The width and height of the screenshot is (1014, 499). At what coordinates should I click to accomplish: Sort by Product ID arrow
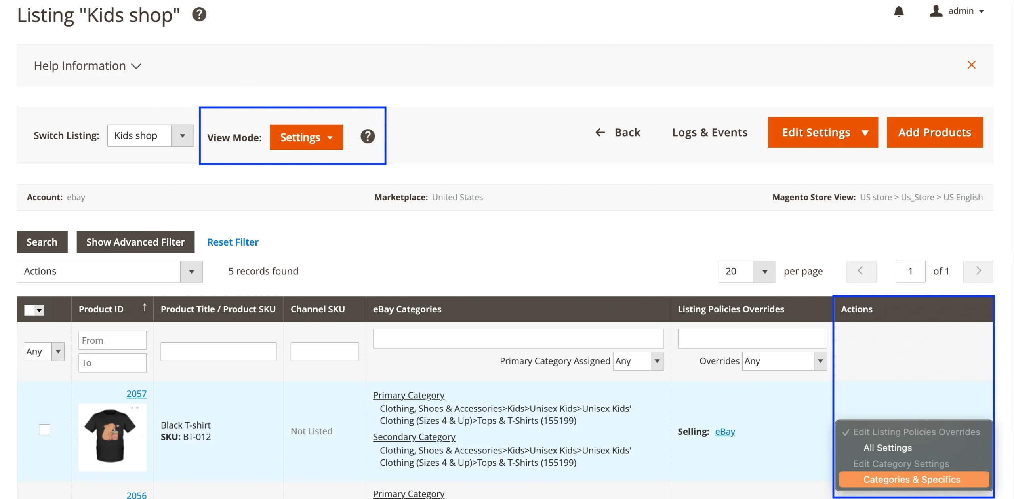[144, 307]
